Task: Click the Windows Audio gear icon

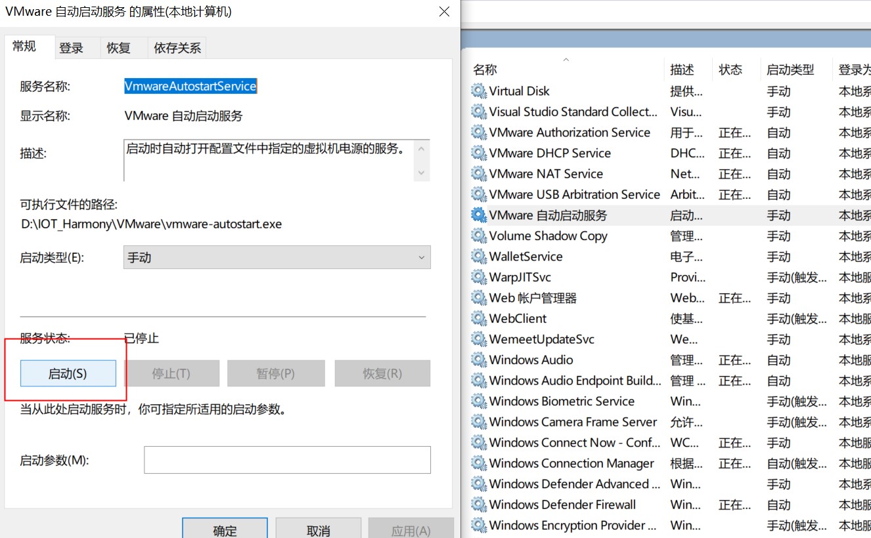Action: [x=479, y=360]
